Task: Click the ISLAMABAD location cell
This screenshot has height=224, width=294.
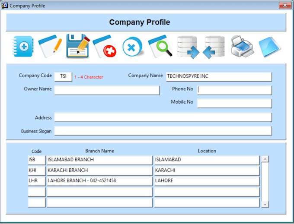Action: tap(207, 160)
